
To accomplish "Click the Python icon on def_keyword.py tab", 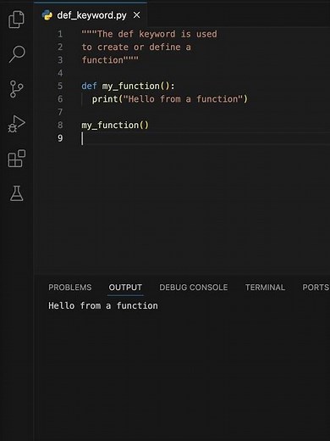I will [47, 15].
